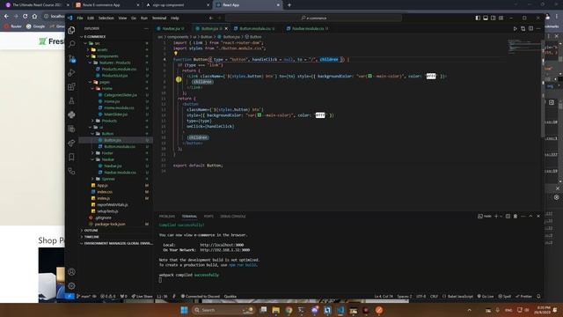This screenshot has width=563, height=317.
Task: Open Source Control view in activity bar
Action: click(x=71, y=59)
